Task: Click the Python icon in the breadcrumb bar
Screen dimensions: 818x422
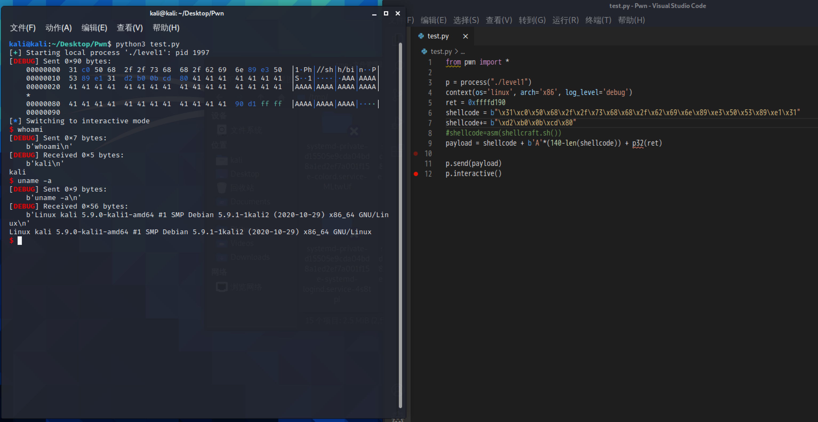Action: click(424, 51)
